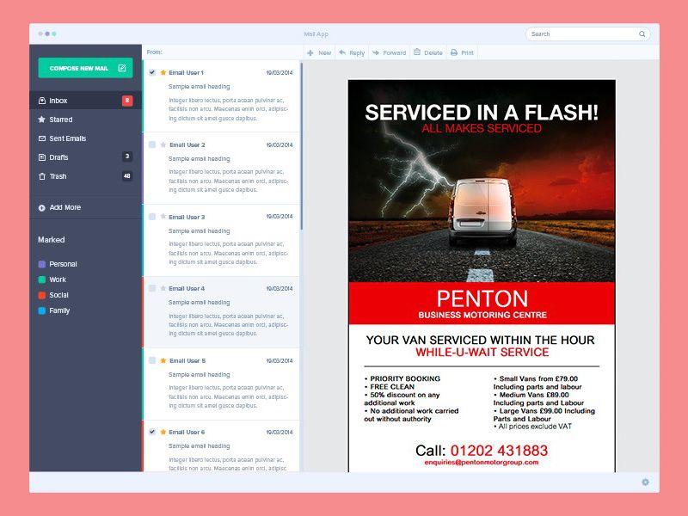Click the New toolbar label
This screenshot has width=688, height=516.
pos(325,52)
